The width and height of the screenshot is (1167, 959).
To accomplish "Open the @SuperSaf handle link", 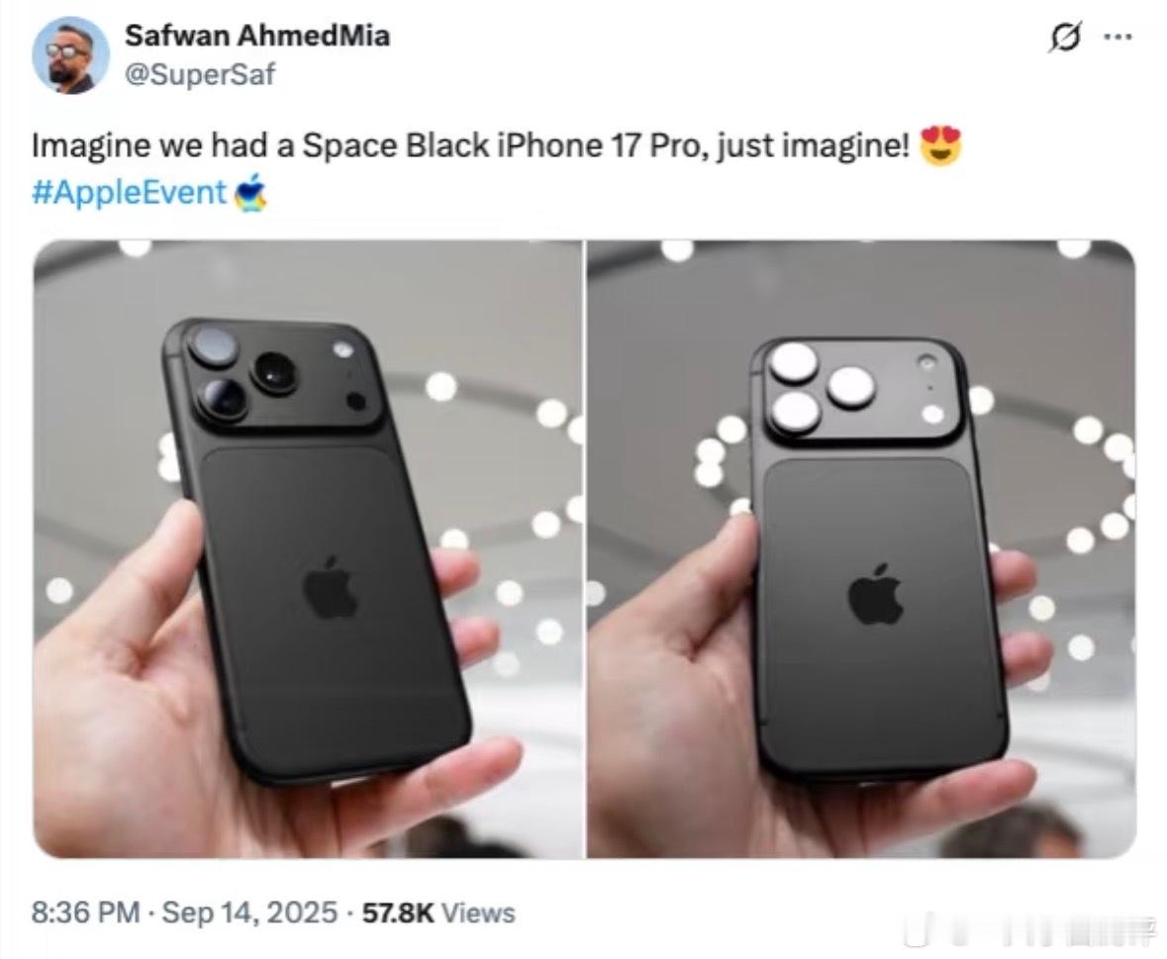I will click(x=200, y=74).
